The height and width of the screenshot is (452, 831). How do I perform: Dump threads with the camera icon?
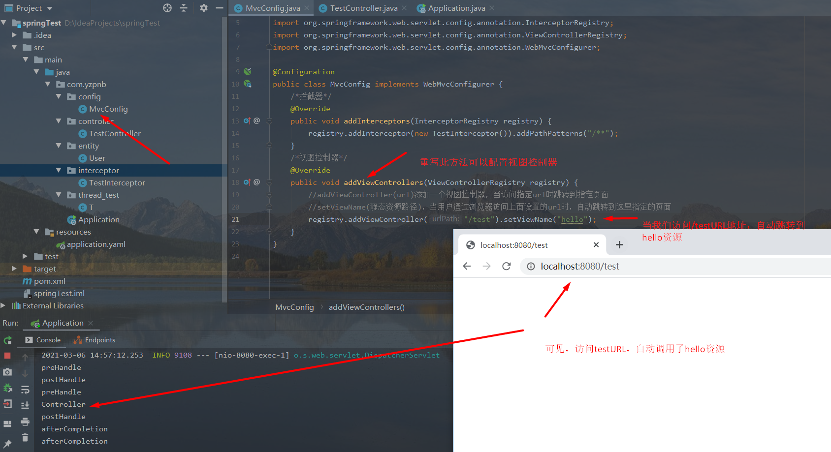7,372
